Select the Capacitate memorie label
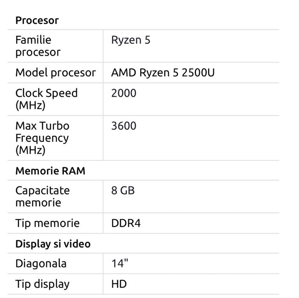The image size is (299, 298). click(42, 196)
